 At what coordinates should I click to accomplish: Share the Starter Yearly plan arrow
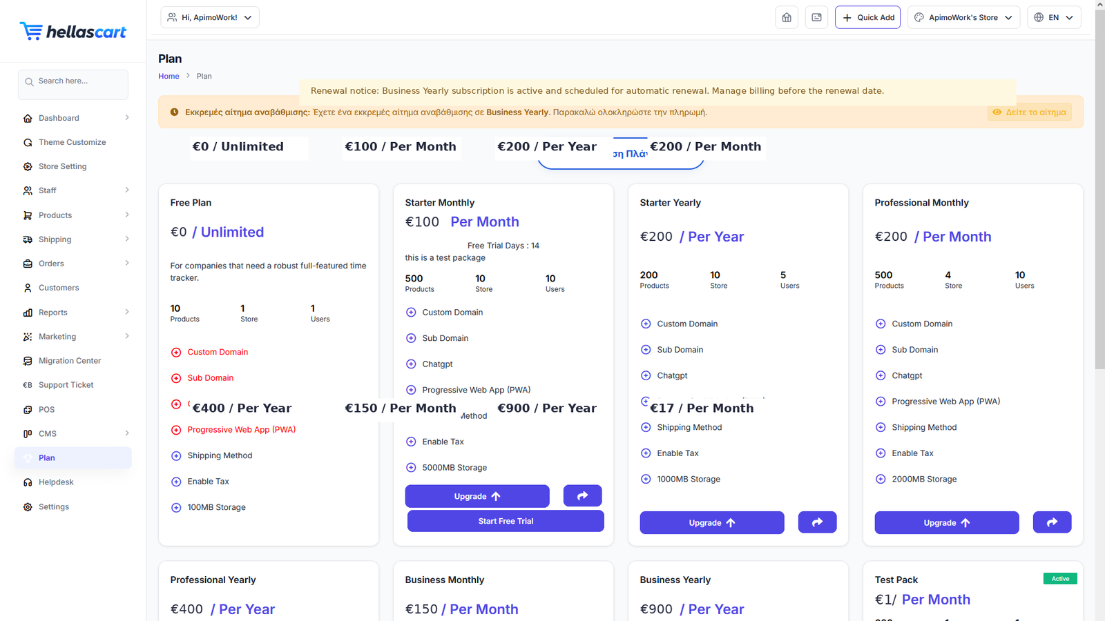pyautogui.click(x=818, y=522)
